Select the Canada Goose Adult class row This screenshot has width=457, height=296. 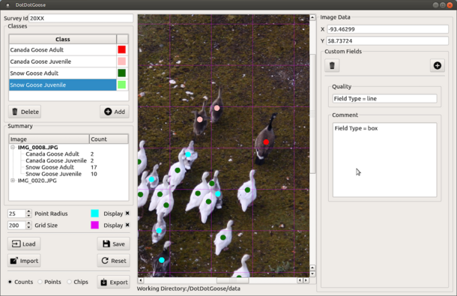pos(63,49)
